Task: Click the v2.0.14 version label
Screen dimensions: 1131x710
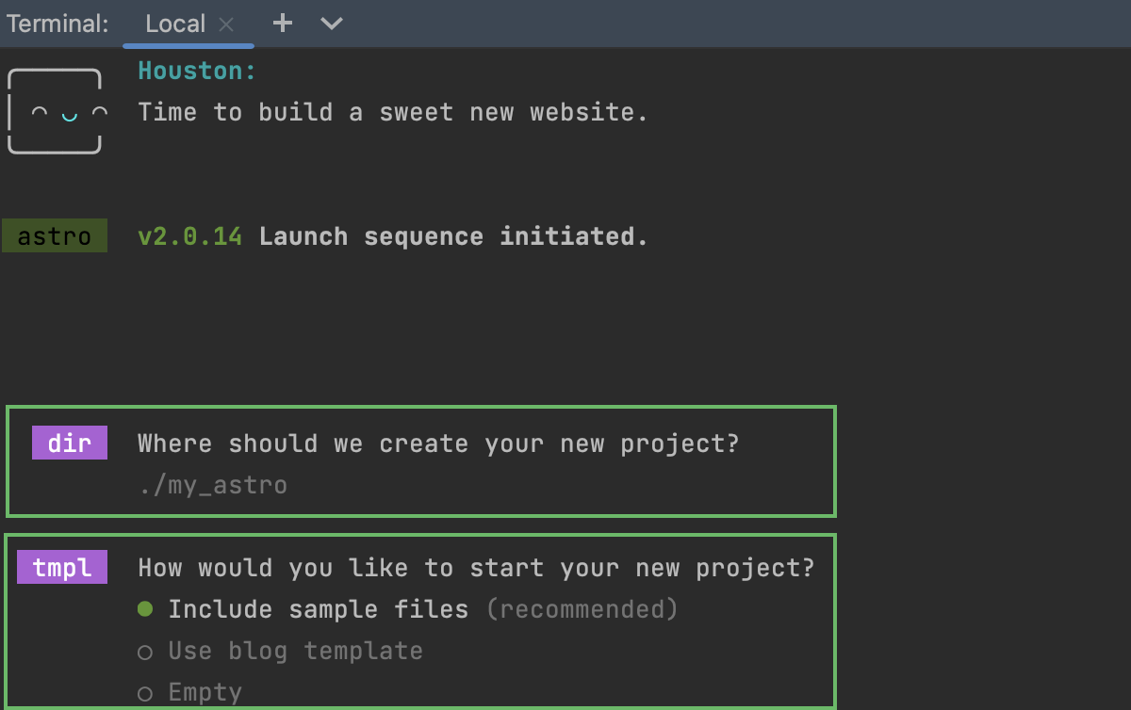Action: click(x=189, y=235)
